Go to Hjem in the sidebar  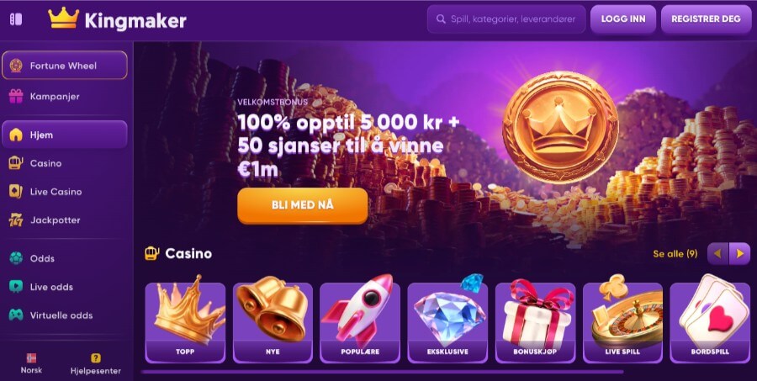coord(64,135)
